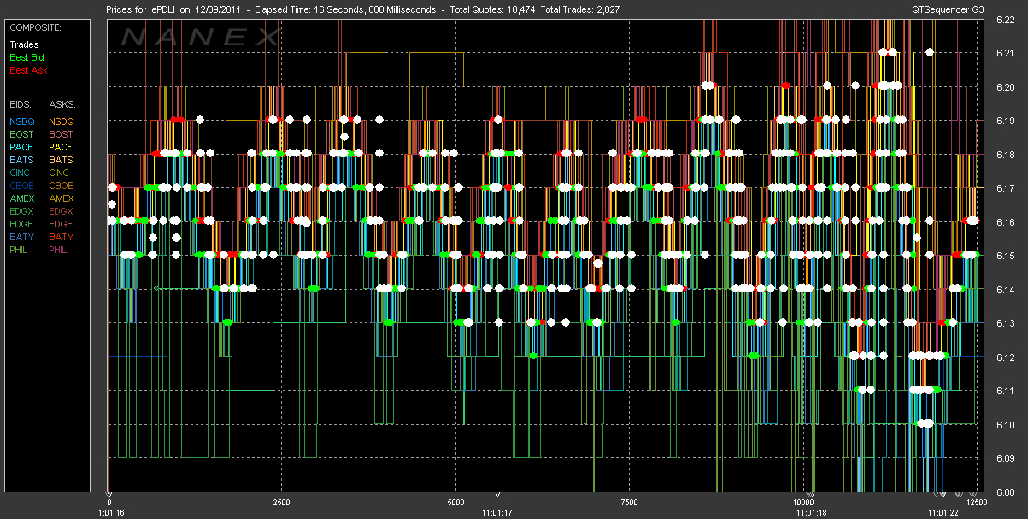Viewport: 1028px width, 519px height.
Task: Select EDGE under the ASKS column
Action: pyautogui.click(x=62, y=224)
